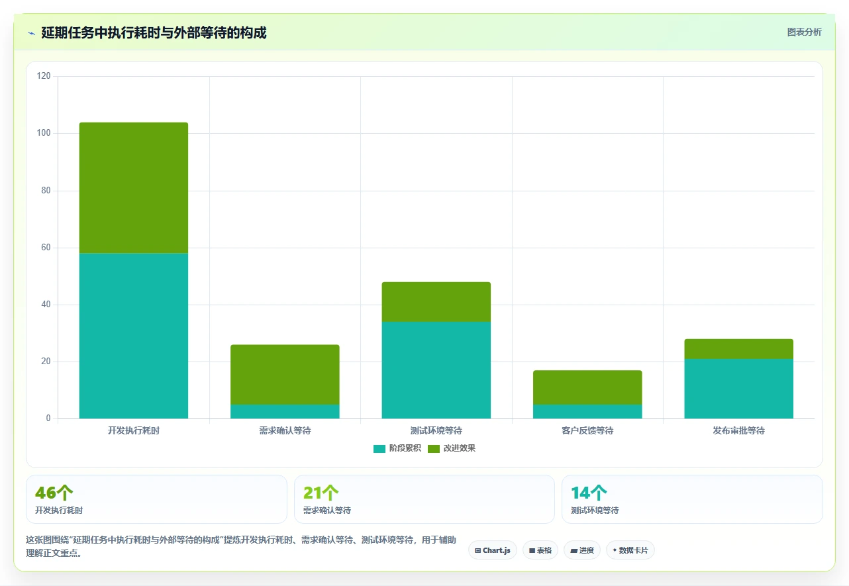
Task: Click the lightning icon beside the chart title
Action: (x=32, y=33)
